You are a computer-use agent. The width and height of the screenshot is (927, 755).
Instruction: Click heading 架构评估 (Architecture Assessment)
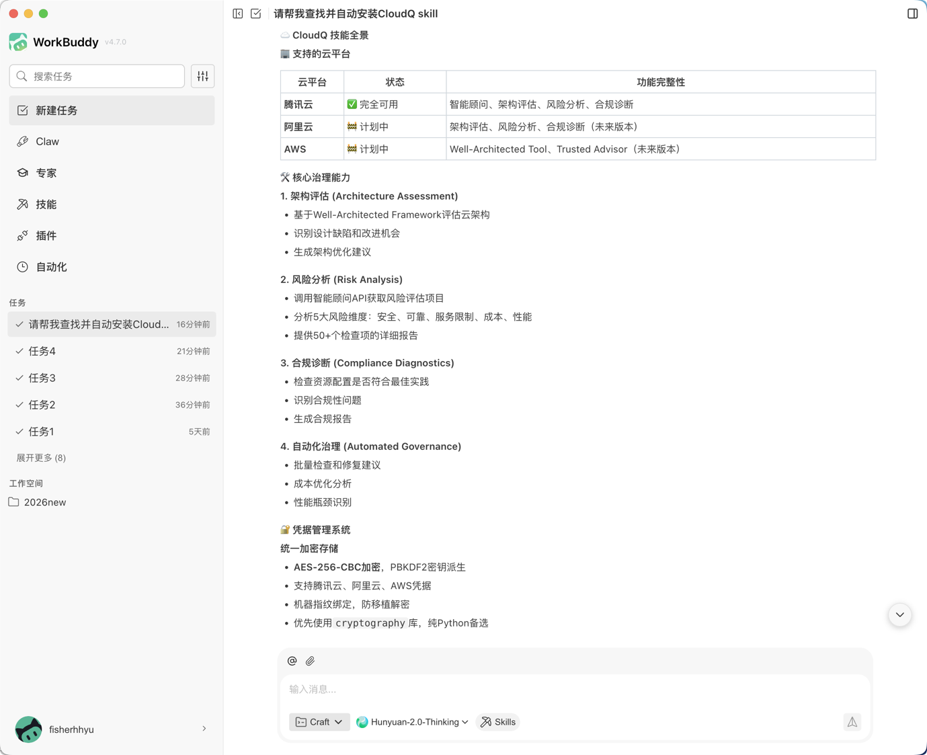369,196
